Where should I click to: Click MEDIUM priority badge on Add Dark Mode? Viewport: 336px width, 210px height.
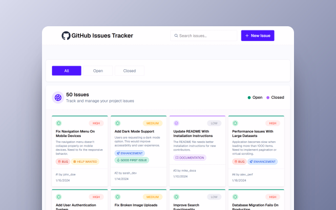153,123
